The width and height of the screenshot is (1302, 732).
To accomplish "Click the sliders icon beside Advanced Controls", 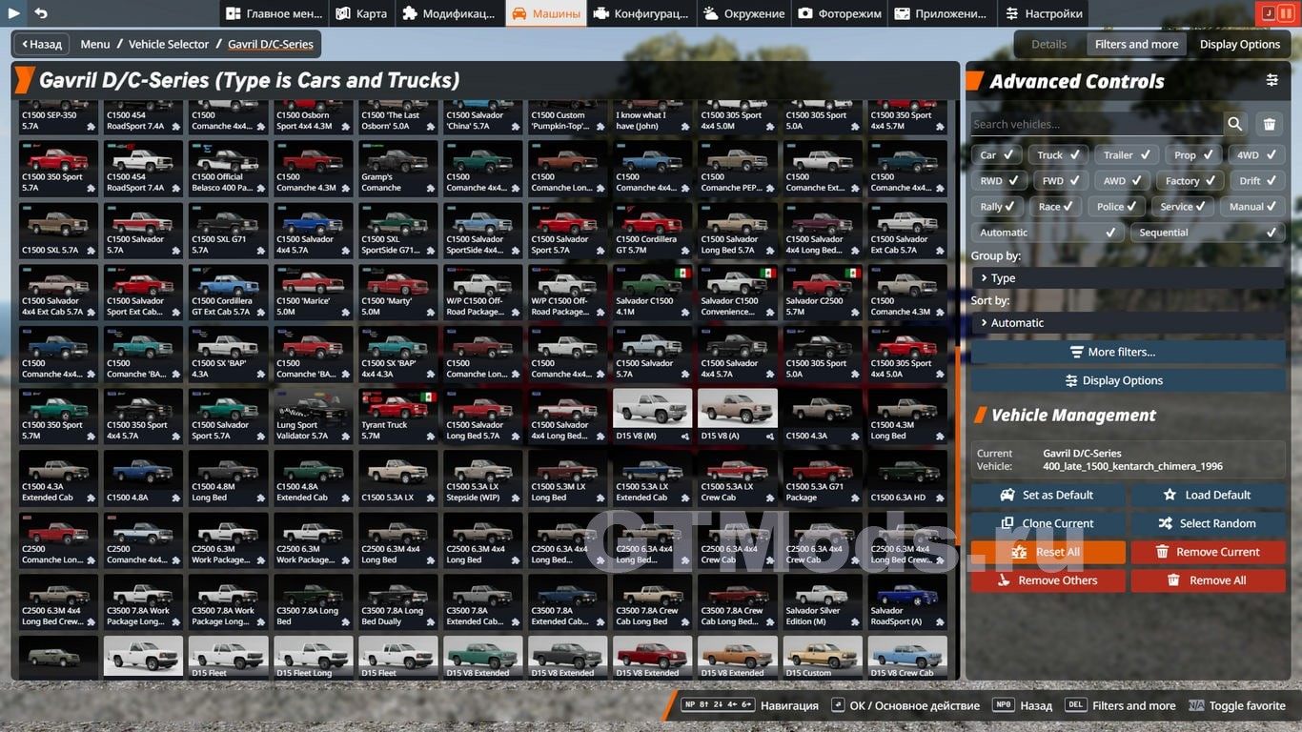I will (1271, 81).
